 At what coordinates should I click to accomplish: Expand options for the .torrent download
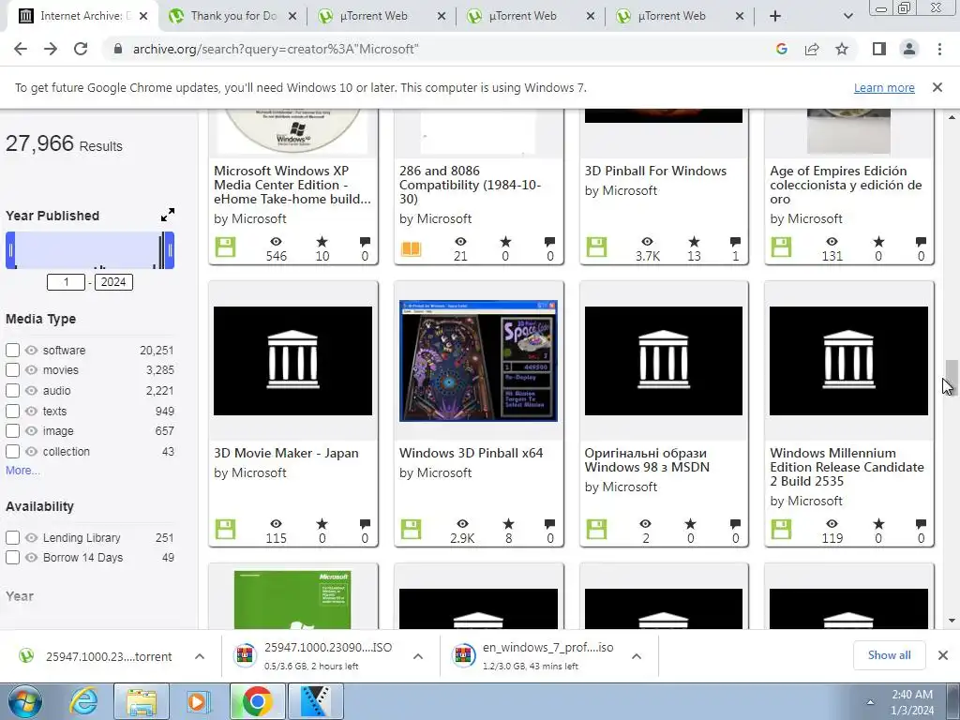200,656
